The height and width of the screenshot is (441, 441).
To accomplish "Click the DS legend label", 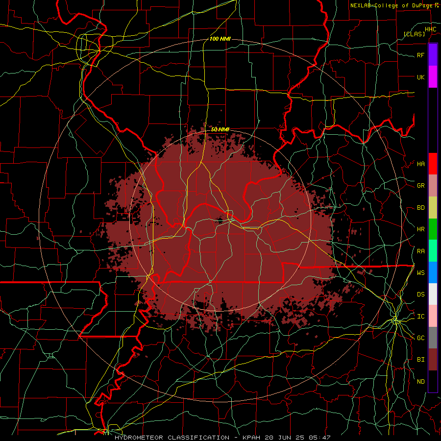I will [420, 294].
